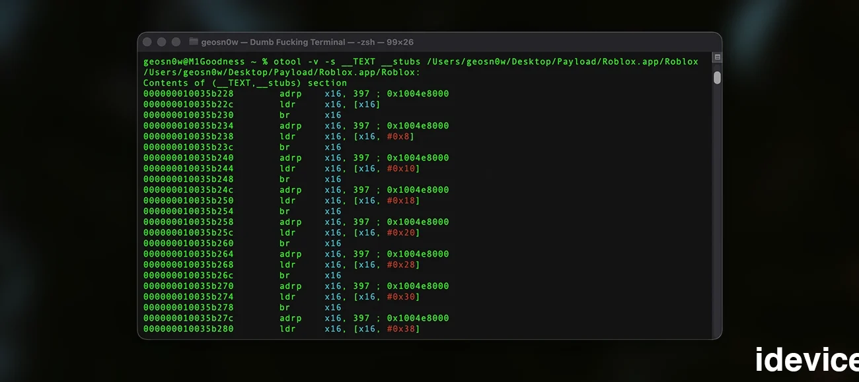Click address 000000010035b26c

[x=188, y=275]
